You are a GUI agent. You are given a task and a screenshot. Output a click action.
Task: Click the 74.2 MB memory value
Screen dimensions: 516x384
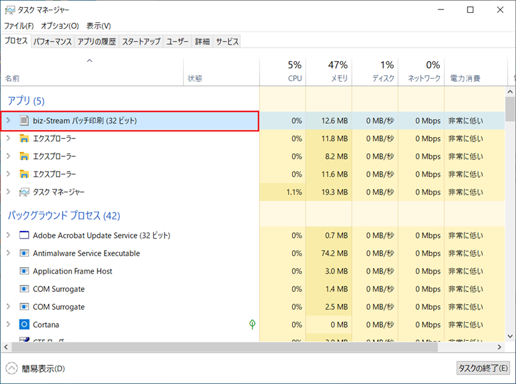(334, 253)
